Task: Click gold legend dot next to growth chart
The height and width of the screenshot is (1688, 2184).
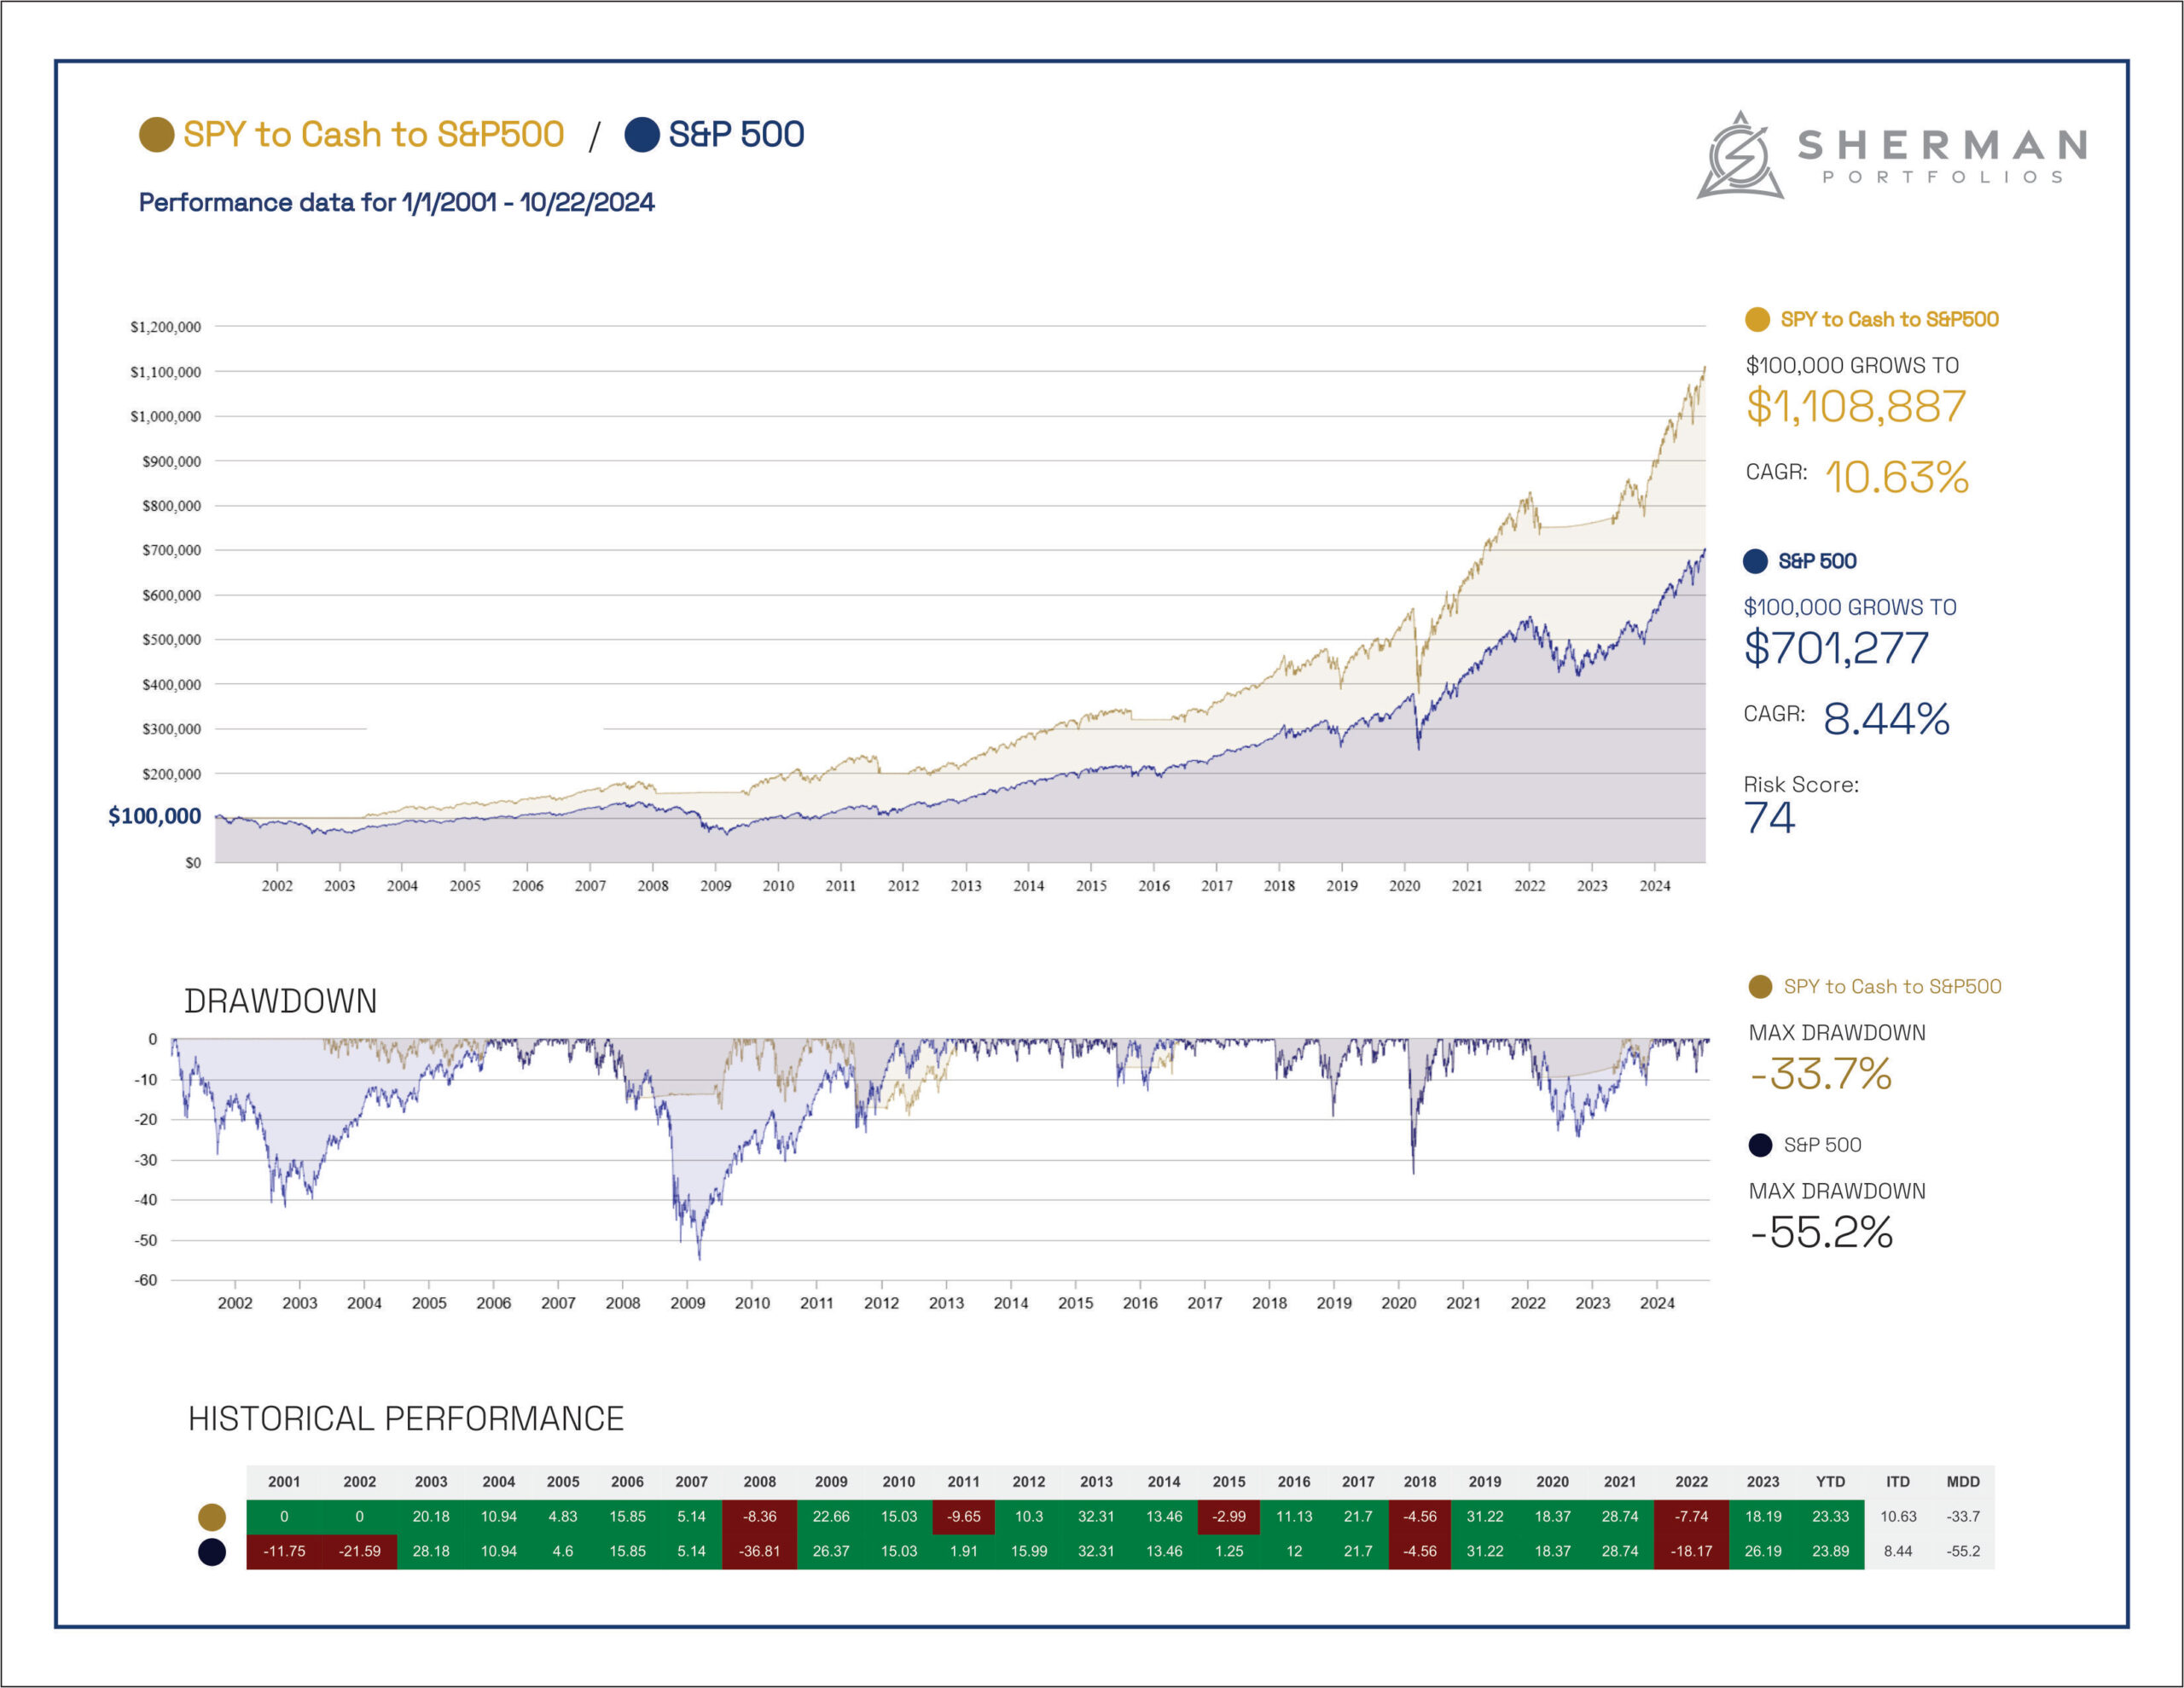Action: click(x=1757, y=320)
